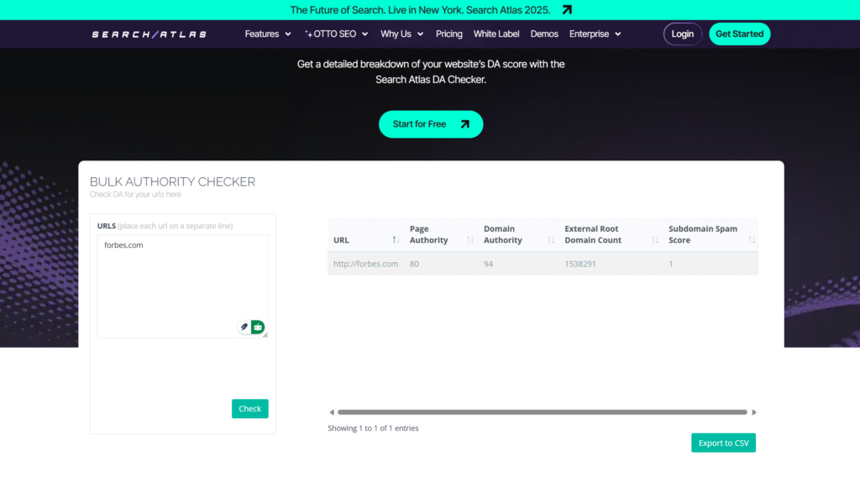The width and height of the screenshot is (860, 498).
Task: Open the White Label page
Action: point(496,34)
